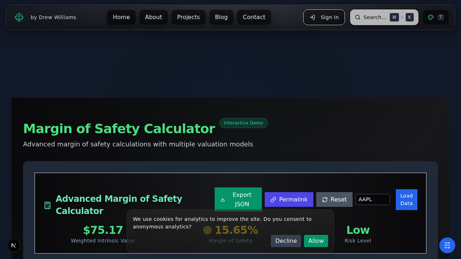Open the About page
The width and height of the screenshot is (461, 259).
[153, 17]
